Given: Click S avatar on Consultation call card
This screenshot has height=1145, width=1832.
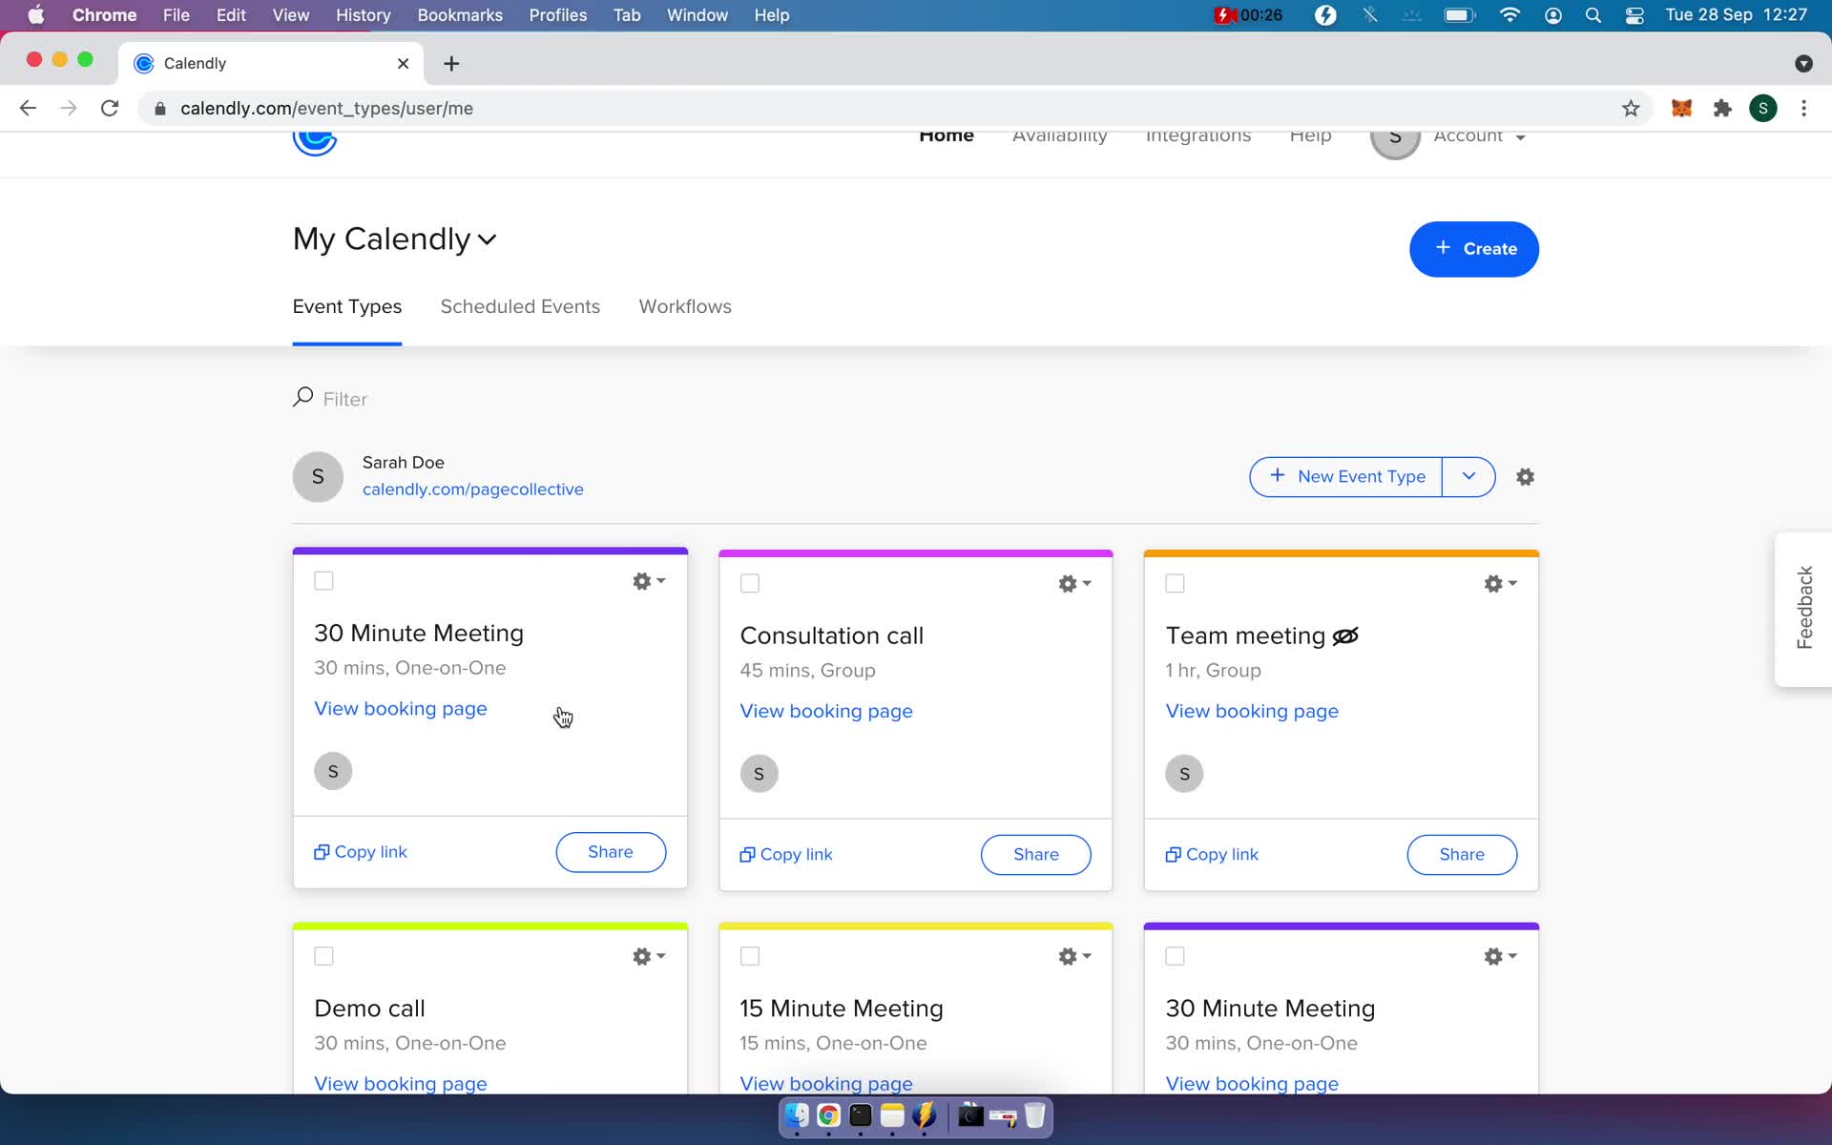Looking at the screenshot, I should 759,774.
